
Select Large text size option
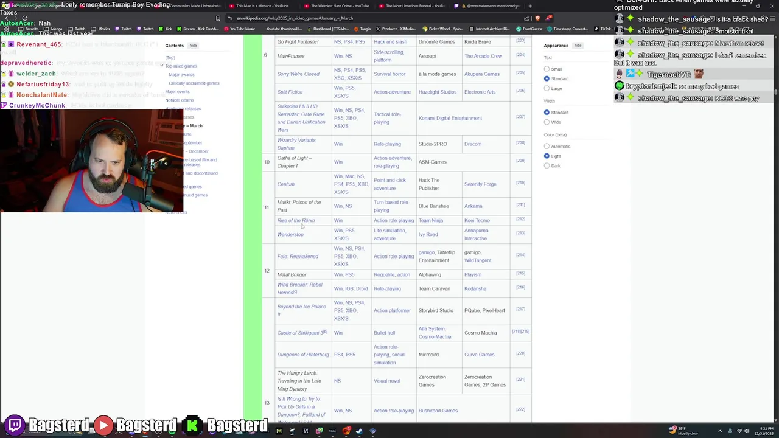click(547, 88)
